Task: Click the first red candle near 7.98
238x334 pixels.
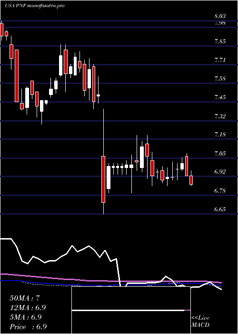Action: point(1,30)
